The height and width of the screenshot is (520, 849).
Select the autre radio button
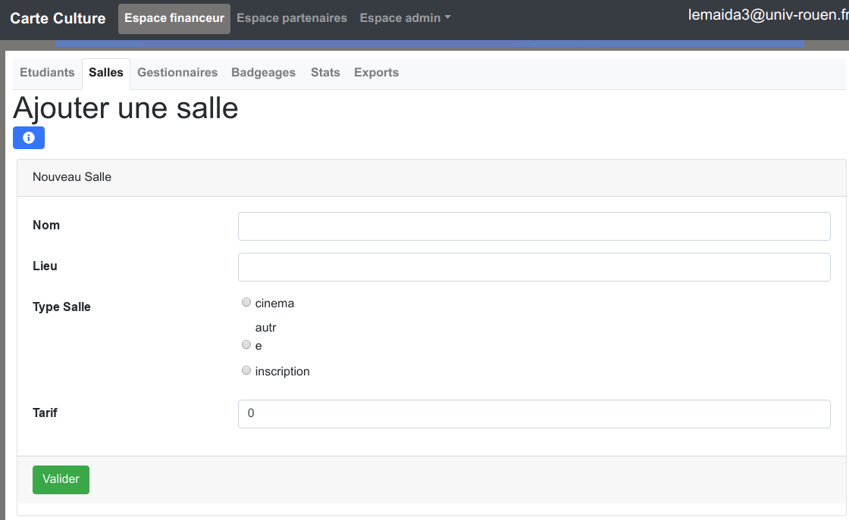tap(246, 344)
